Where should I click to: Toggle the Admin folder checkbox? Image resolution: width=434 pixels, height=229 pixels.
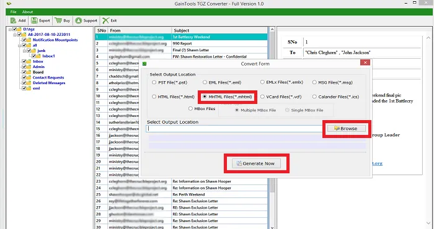tap(24, 67)
